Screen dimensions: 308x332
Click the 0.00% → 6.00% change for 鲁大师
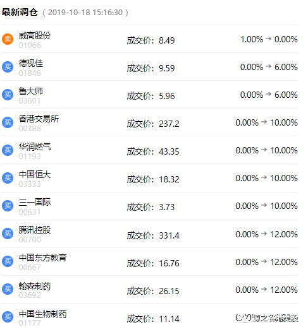click(269, 95)
